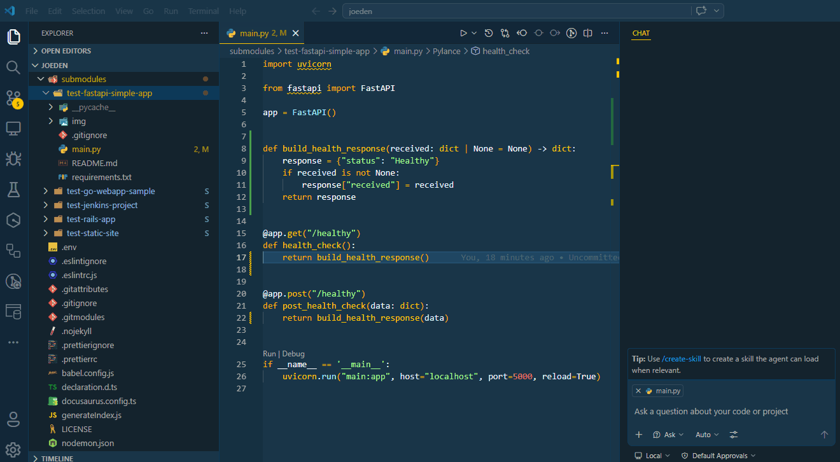Click the Run Python File play button
Viewport: 840px width, 462px height.
click(463, 33)
